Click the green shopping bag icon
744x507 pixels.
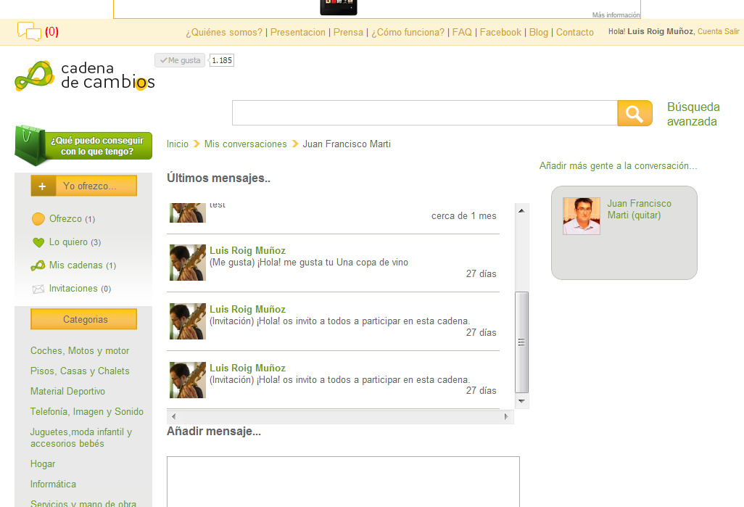tap(30, 145)
